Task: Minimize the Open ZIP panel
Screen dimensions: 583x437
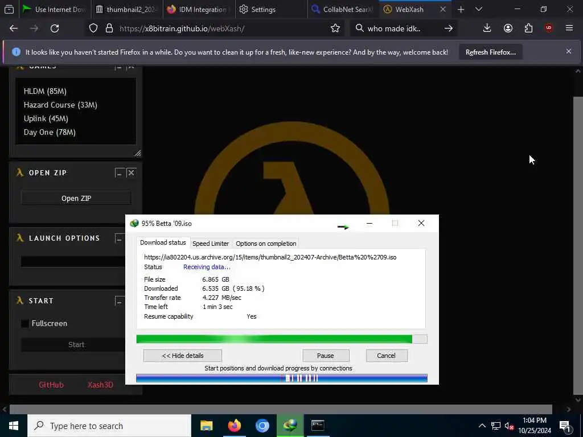Action: coord(119,173)
